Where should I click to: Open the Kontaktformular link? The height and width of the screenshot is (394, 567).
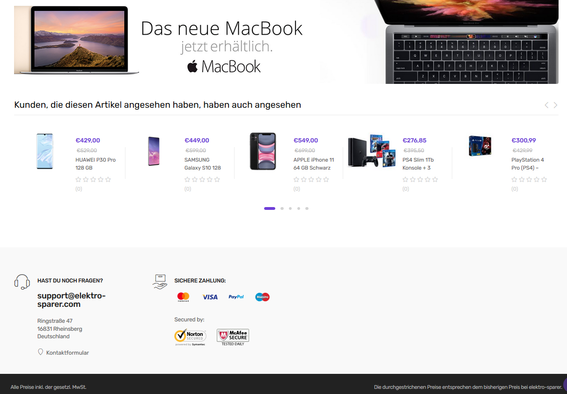[67, 353]
